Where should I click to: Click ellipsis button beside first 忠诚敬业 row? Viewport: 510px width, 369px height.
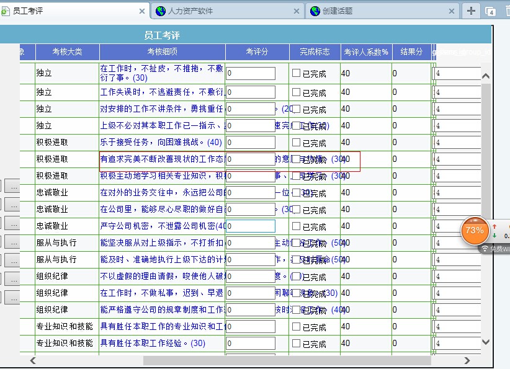(12, 186)
